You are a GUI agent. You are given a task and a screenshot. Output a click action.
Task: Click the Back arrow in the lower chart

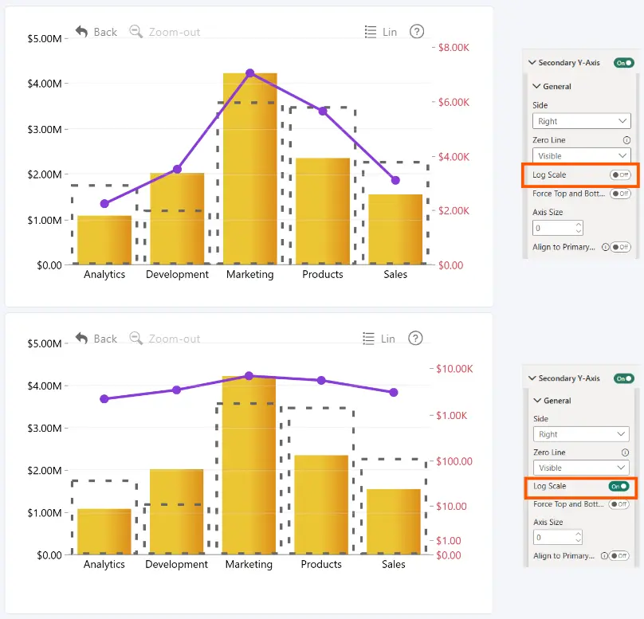tap(82, 339)
